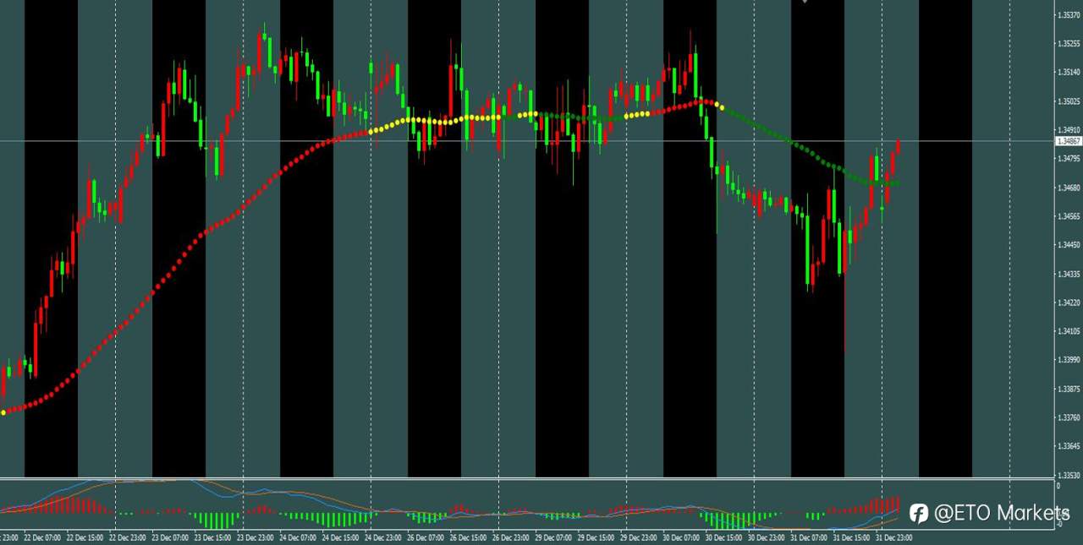This screenshot has height=545, width=1083.
Task: Select the grey arrow marker above the chart
Action: (805, 3)
